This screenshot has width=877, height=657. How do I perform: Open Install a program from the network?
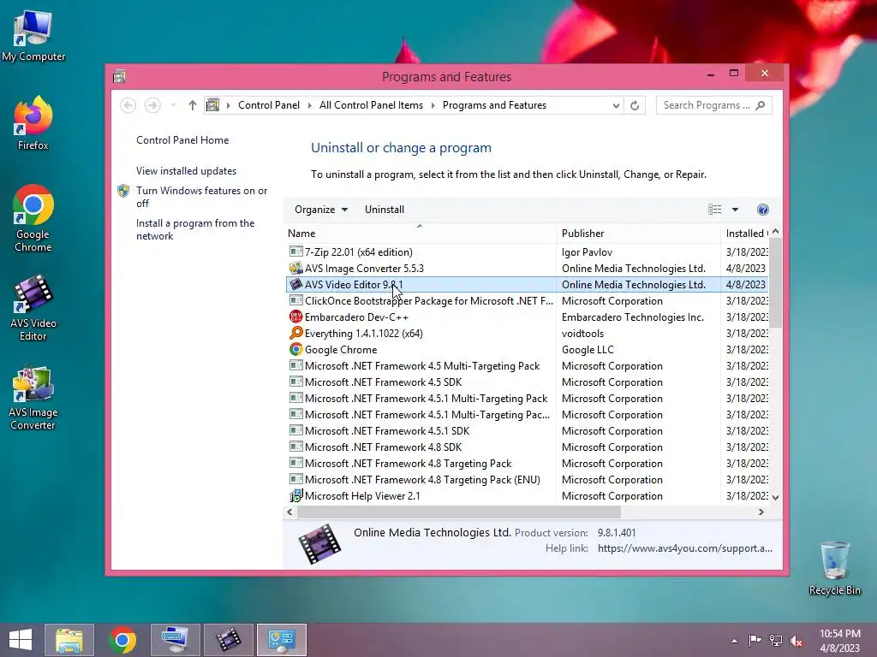(195, 229)
